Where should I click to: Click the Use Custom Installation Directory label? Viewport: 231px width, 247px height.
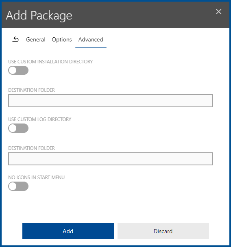click(x=50, y=62)
